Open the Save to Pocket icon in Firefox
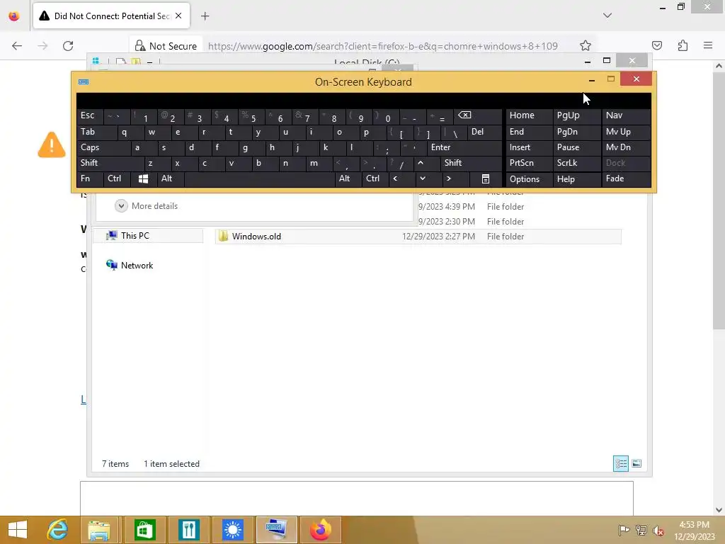Viewport: 725px width, 544px height. 656,45
